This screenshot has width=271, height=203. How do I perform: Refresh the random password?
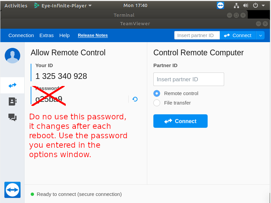point(135,99)
